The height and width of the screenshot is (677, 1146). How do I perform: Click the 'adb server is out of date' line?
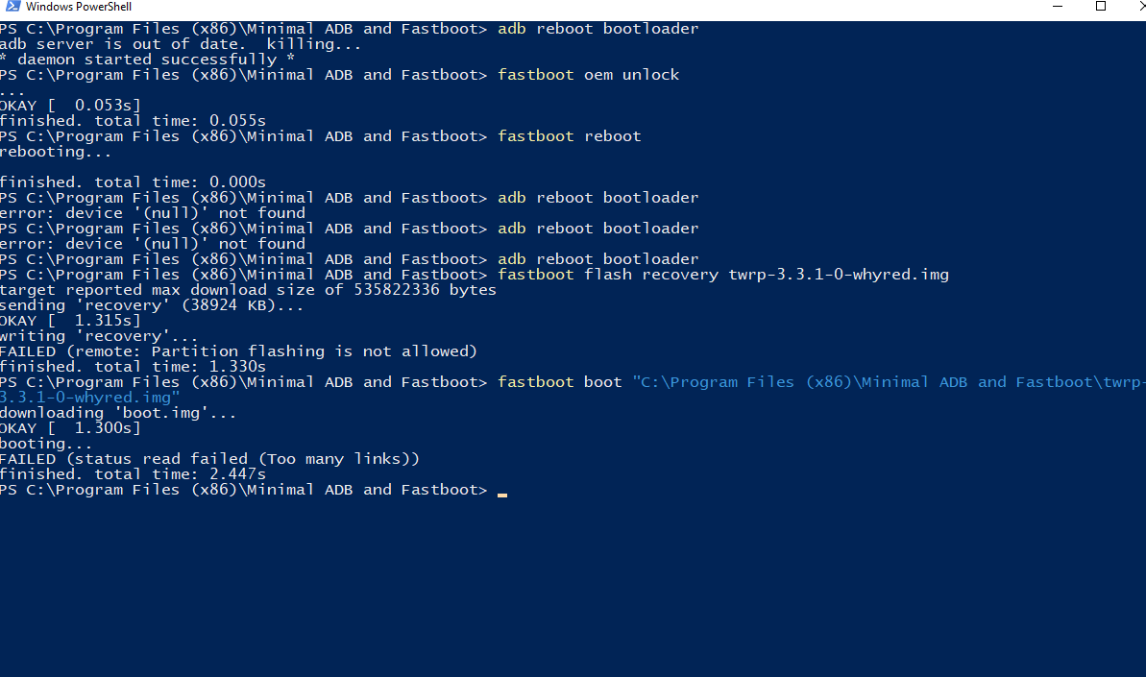pos(181,44)
